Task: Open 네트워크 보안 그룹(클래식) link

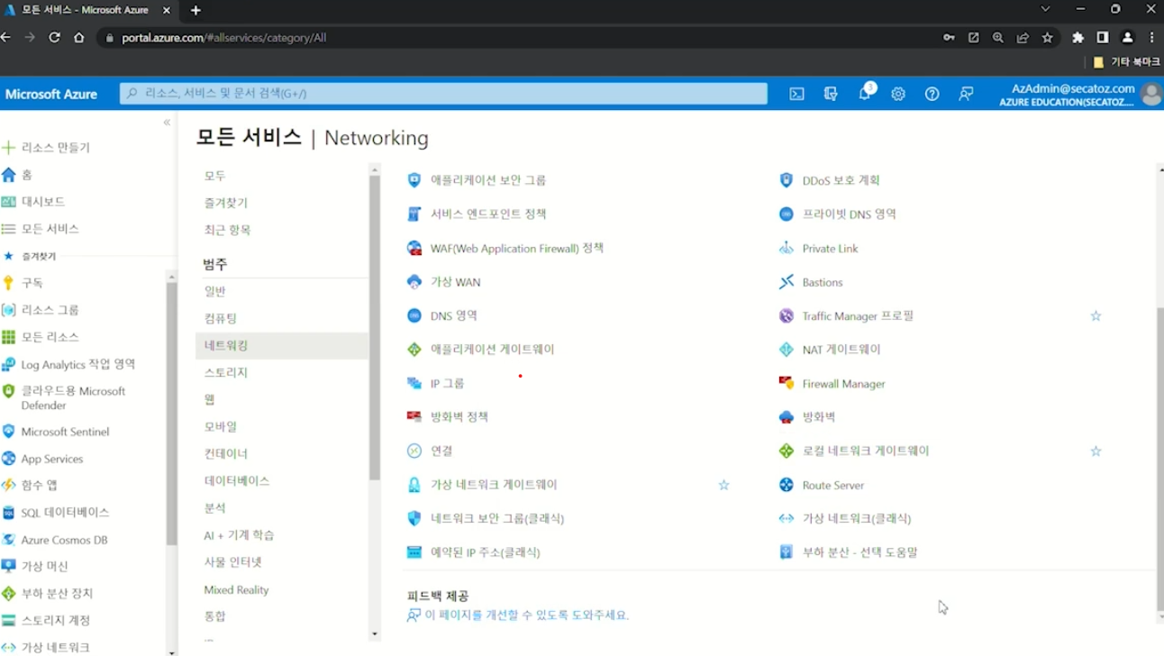Action: 497,519
